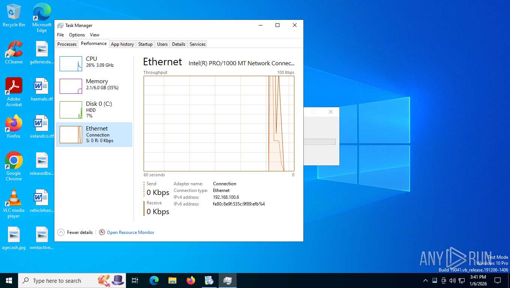The image size is (510, 288).
Task: Select the Disk 0 (C:) item
Action: [x=94, y=109]
